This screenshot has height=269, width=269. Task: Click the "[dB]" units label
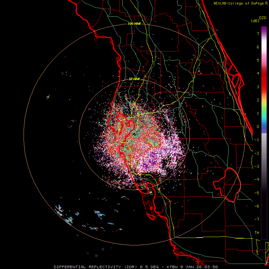click(255, 21)
